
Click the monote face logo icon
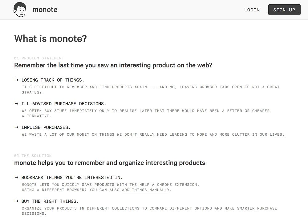pos(20,10)
